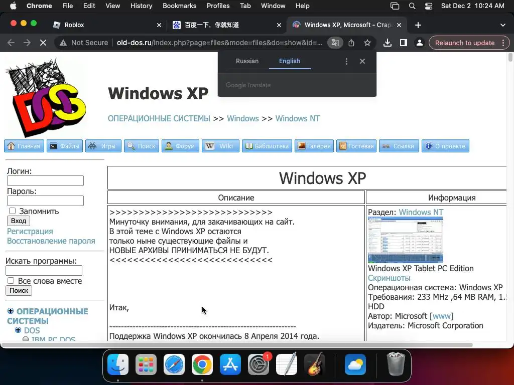Open О проекте section
The height and width of the screenshot is (385, 514).
(446, 146)
